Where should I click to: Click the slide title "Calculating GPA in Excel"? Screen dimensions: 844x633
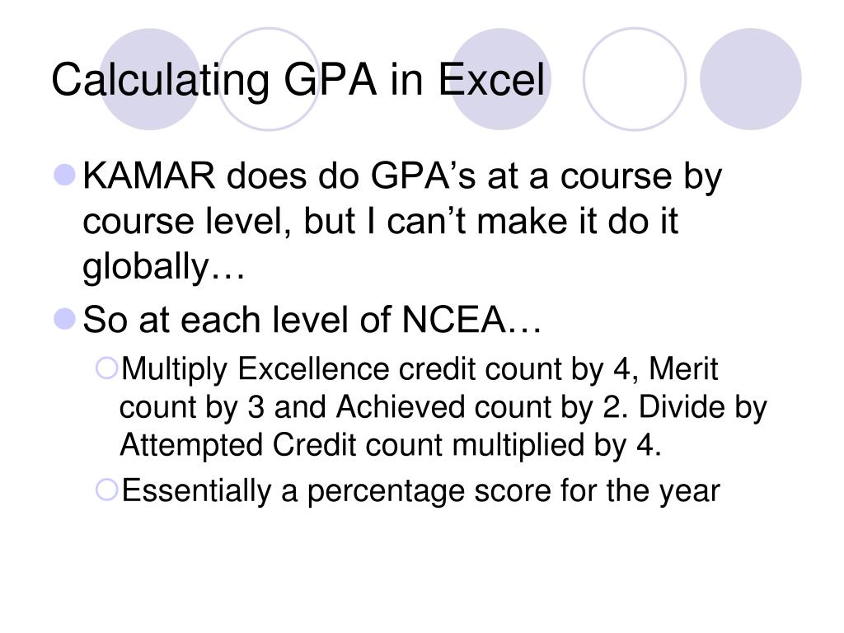click(x=298, y=81)
